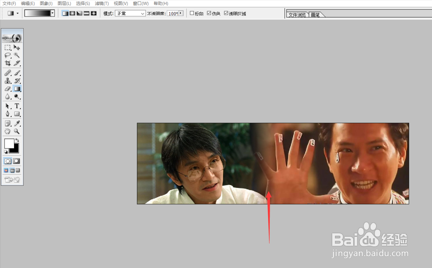Select the Slice tool
432x268 pixels.
(17, 63)
